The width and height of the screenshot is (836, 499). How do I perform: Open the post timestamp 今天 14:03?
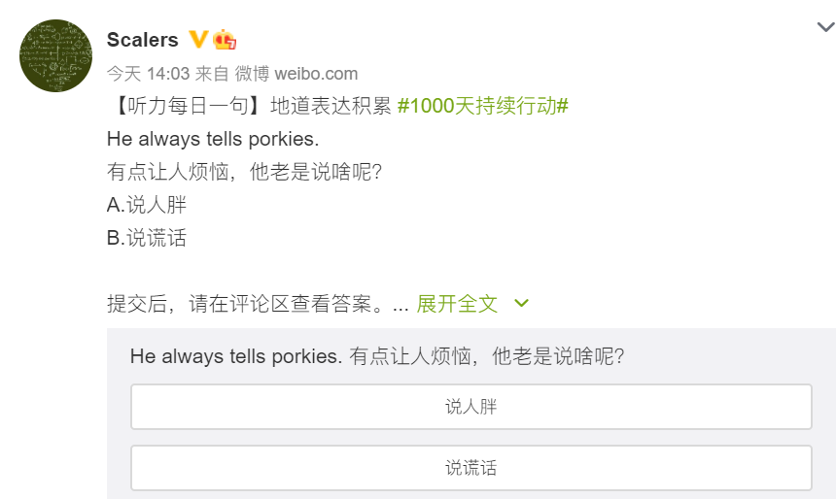[148, 74]
